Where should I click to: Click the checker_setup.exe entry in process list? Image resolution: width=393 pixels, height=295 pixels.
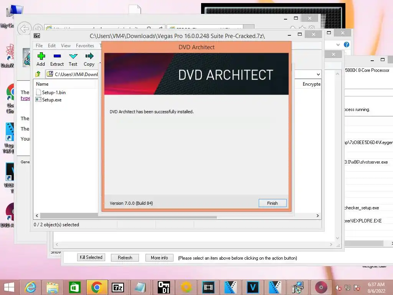362,208
